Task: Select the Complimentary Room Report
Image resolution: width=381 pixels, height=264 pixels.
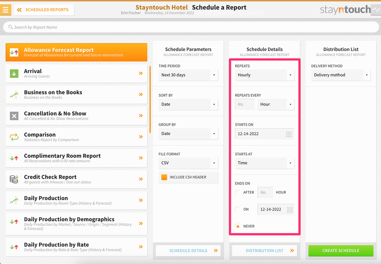Action: (77, 158)
